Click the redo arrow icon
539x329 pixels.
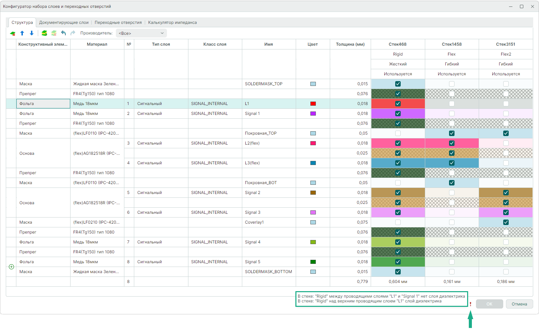73,33
